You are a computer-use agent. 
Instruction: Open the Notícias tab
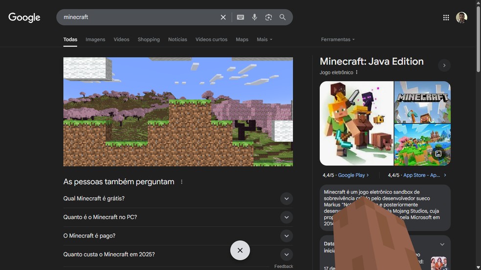pyautogui.click(x=177, y=40)
